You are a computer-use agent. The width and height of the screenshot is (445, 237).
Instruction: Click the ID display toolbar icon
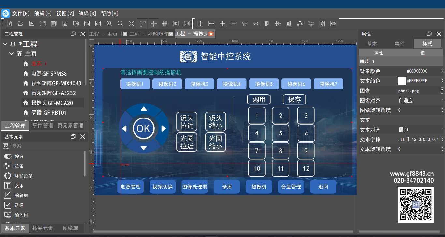coord(176,23)
